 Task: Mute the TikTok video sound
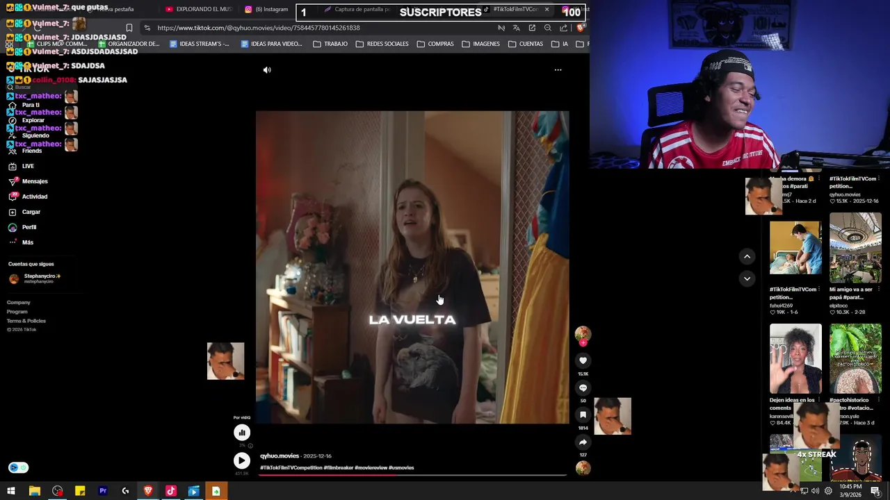pos(267,70)
